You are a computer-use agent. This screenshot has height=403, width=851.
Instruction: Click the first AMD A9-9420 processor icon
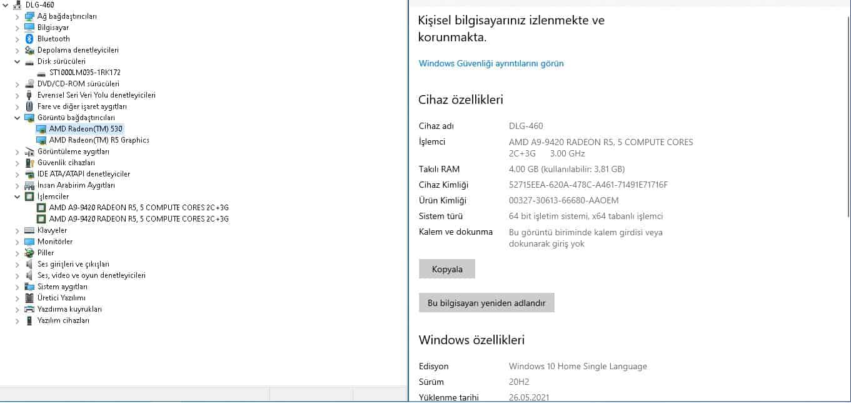click(41, 208)
